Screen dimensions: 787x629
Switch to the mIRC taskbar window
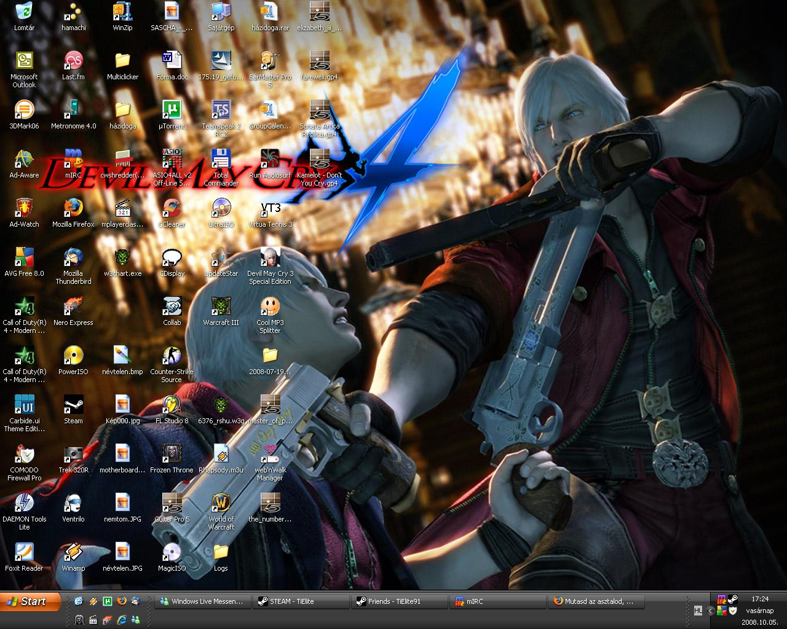coord(497,601)
